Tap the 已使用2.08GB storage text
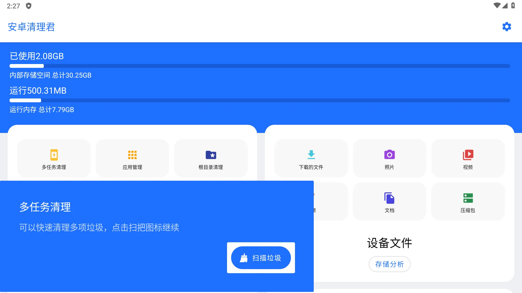The height and width of the screenshot is (293, 522). click(x=37, y=56)
